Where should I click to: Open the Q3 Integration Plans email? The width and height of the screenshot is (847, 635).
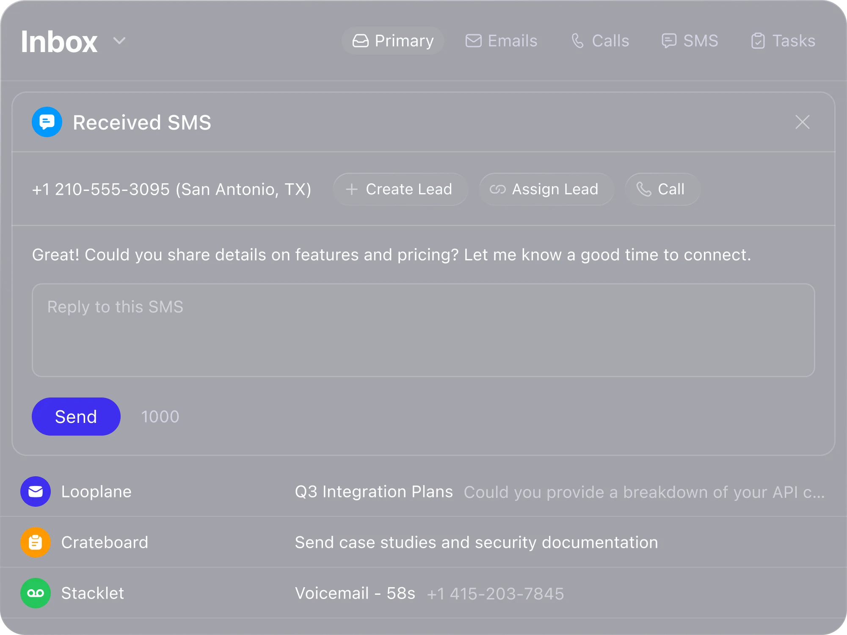click(x=374, y=492)
